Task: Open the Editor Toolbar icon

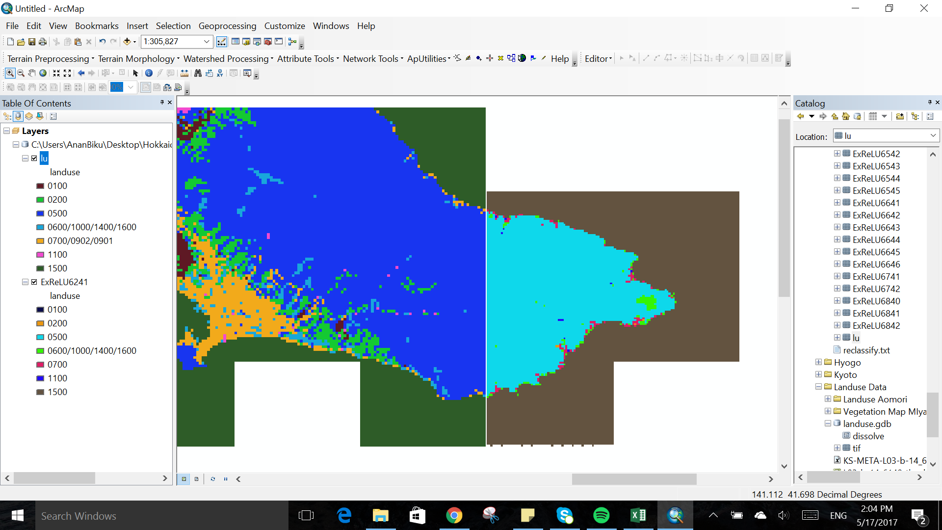Action: [x=222, y=42]
